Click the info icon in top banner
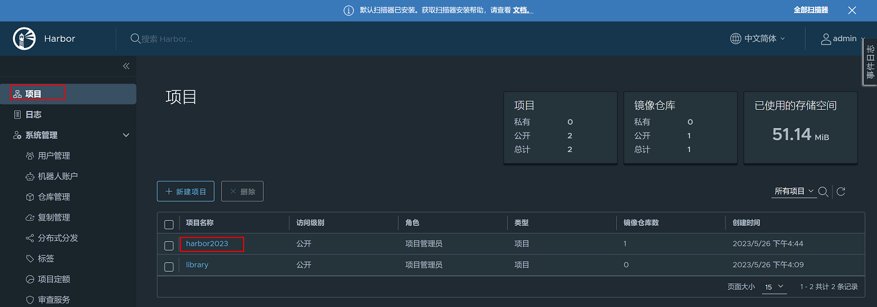 pyautogui.click(x=348, y=11)
